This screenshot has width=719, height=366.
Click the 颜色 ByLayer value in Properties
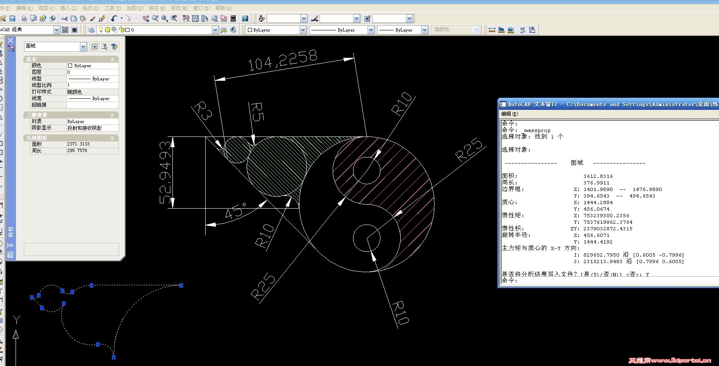pos(93,66)
